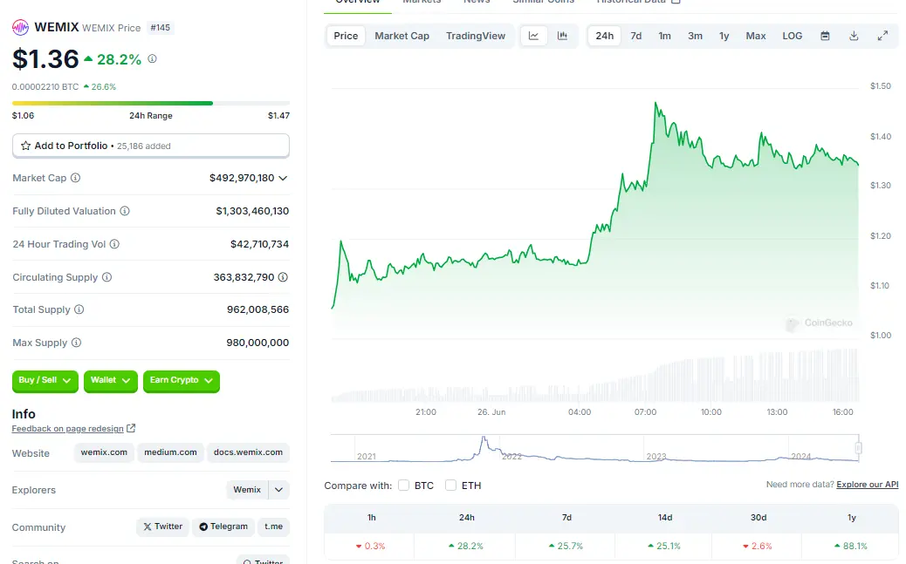Click the Explore our API link
Viewport: 906px width, 564px height.
pyautogui.click(x=867, y=485)
